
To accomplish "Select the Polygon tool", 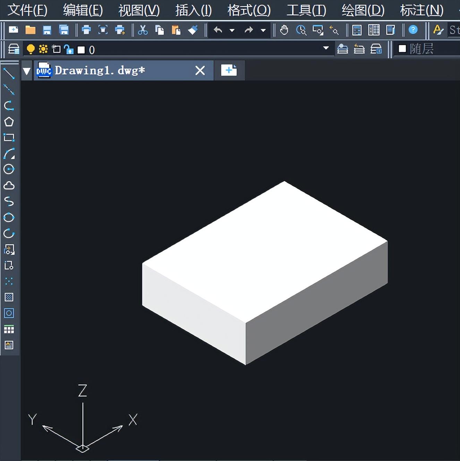I will point(9,122).
